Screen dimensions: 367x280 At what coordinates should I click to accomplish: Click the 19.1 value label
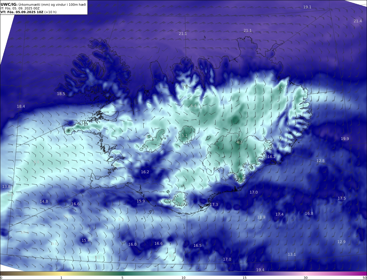307,7
